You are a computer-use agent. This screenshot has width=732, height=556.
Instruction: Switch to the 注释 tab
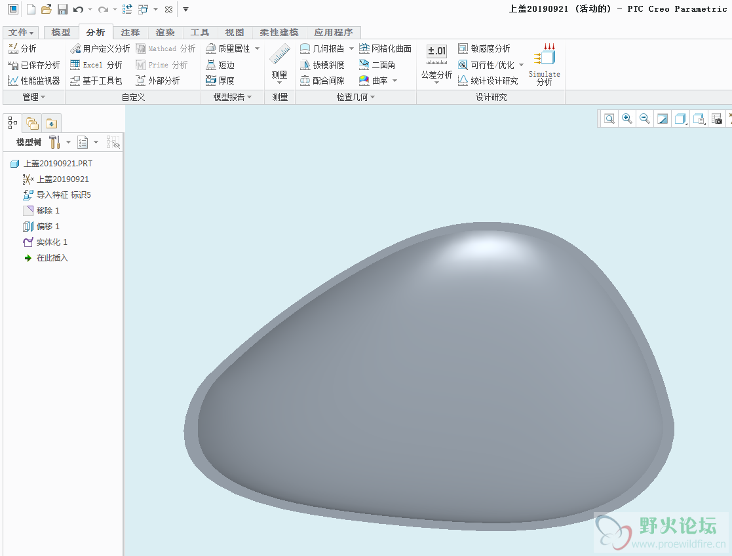pos(130,32)
